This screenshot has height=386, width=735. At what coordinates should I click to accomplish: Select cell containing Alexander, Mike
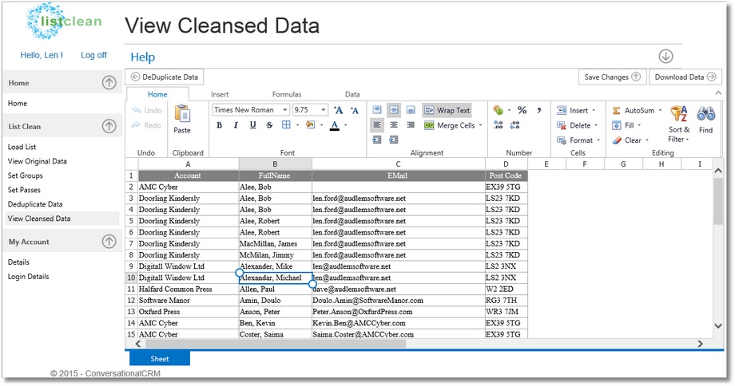point(275,266)
